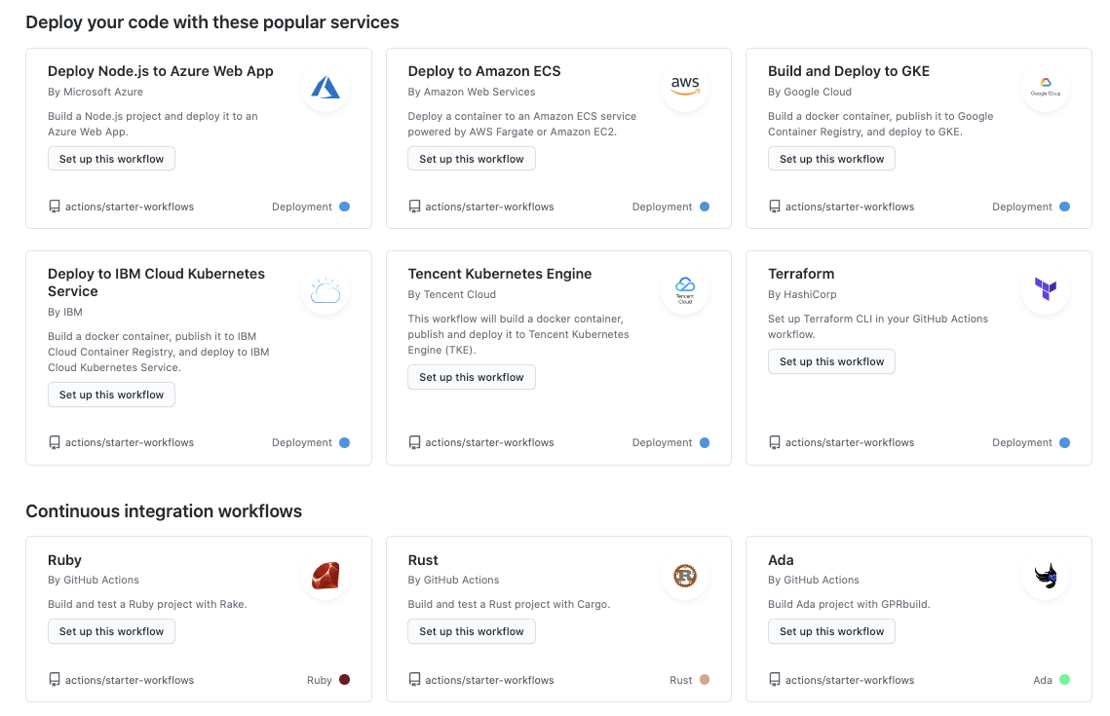This screenshot has height=716, width=1110.
Task: Open actions/starter-workflows link under the Ada card
Action: (x=851, y=679)
